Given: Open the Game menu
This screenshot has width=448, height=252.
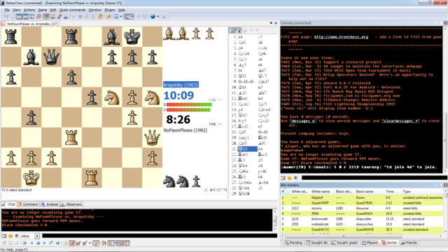Looking at the screenshot, I should pyautogui.click(x=43, y=10).
